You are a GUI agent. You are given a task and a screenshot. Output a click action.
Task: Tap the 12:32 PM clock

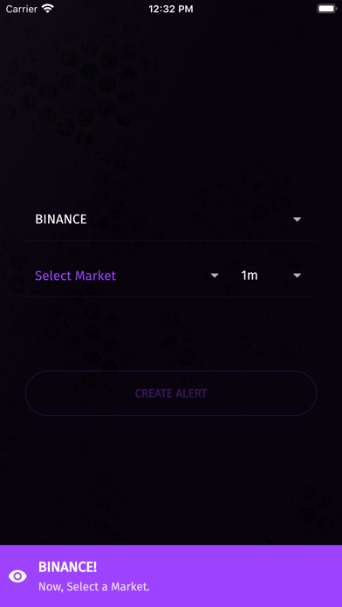click(x=171, y=9)
